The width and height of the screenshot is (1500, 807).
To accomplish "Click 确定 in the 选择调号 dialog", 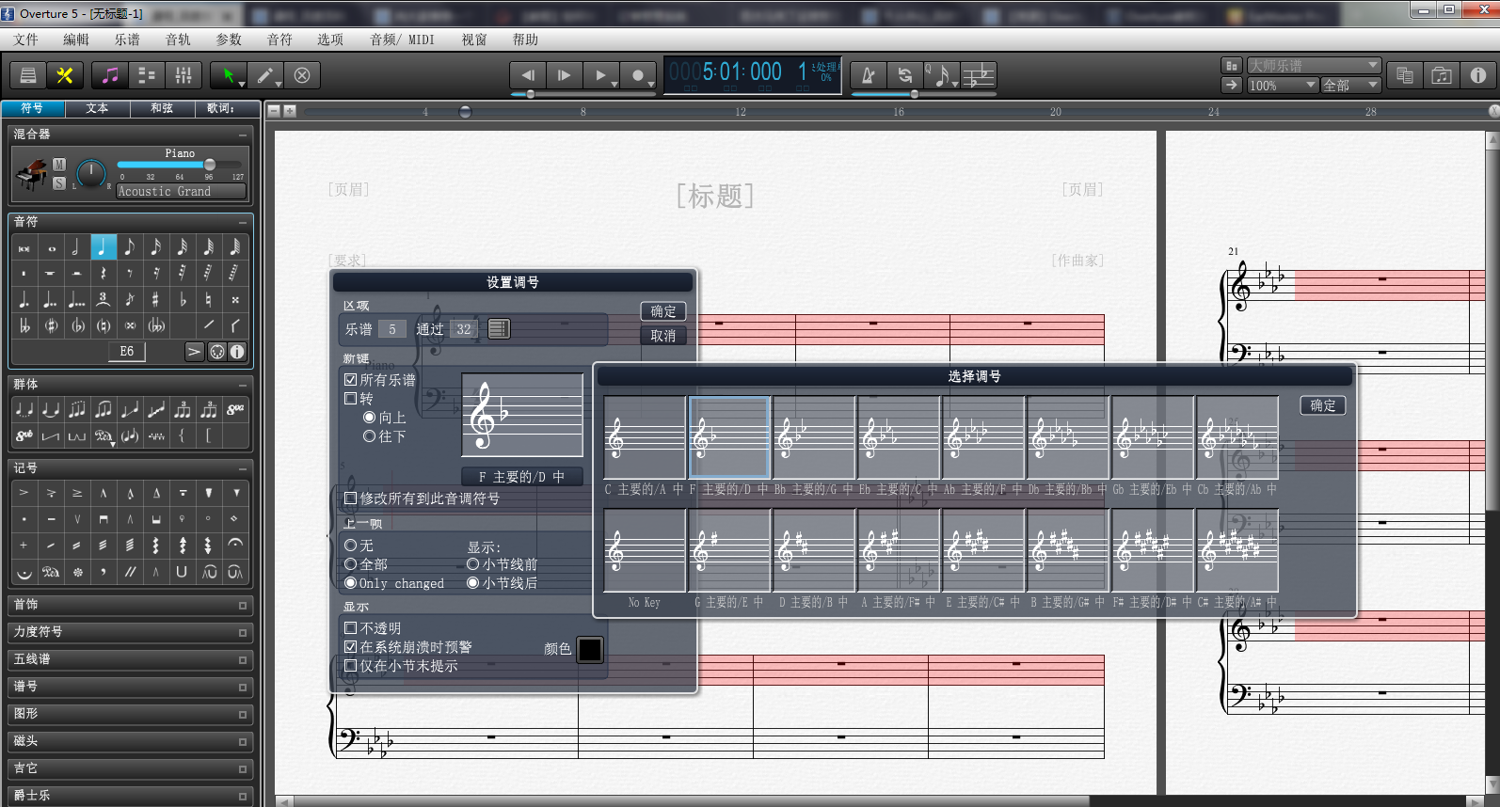I will (1322, 405).
